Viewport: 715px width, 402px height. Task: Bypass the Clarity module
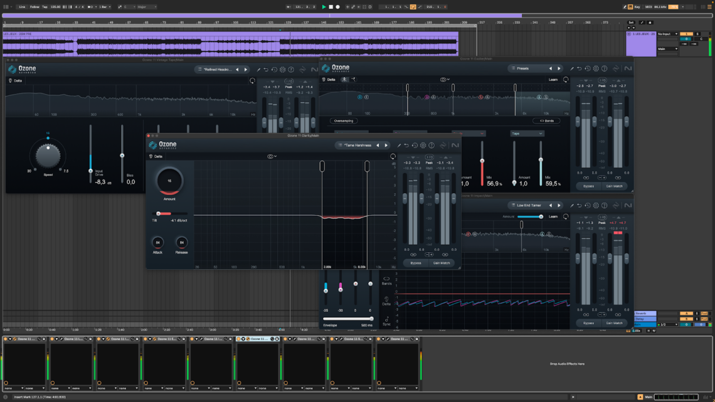[x=416, y=263]
